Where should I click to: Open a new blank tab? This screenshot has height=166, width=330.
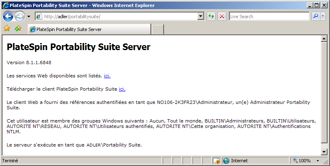pos(158,29)
